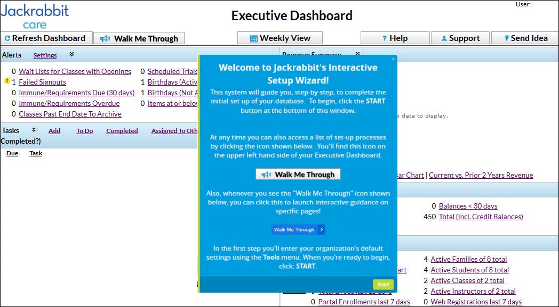Open Alerts Settings

pos(45,55)
